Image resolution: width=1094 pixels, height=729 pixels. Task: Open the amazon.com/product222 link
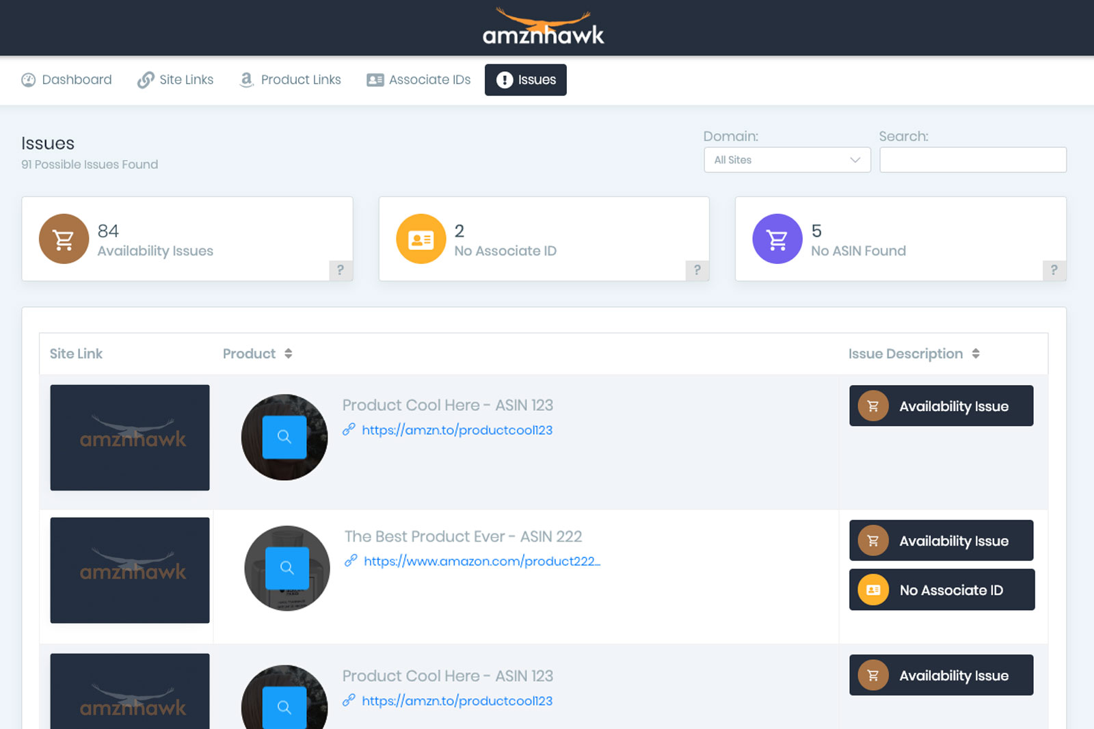pos(482,561)
